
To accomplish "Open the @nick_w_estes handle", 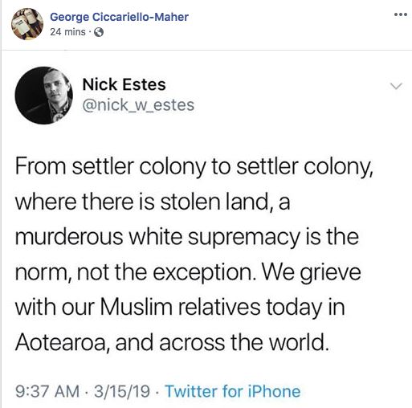I will pos(138,105).
